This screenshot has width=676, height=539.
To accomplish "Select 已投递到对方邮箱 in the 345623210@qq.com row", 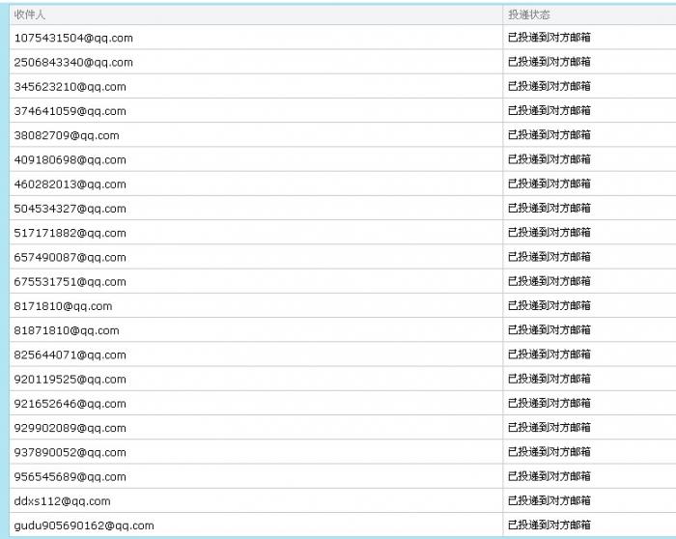I will pyautogui.click(x=549, y=86).
